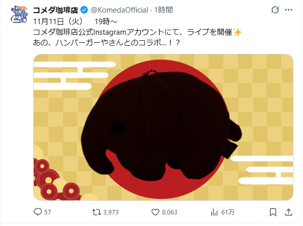
Task: Like the post with heart icon
Action: click(x=155, y=212)
